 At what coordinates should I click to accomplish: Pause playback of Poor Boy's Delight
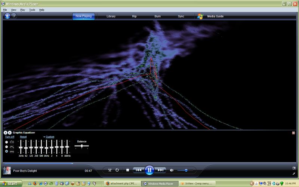click(x=149, y=170)
